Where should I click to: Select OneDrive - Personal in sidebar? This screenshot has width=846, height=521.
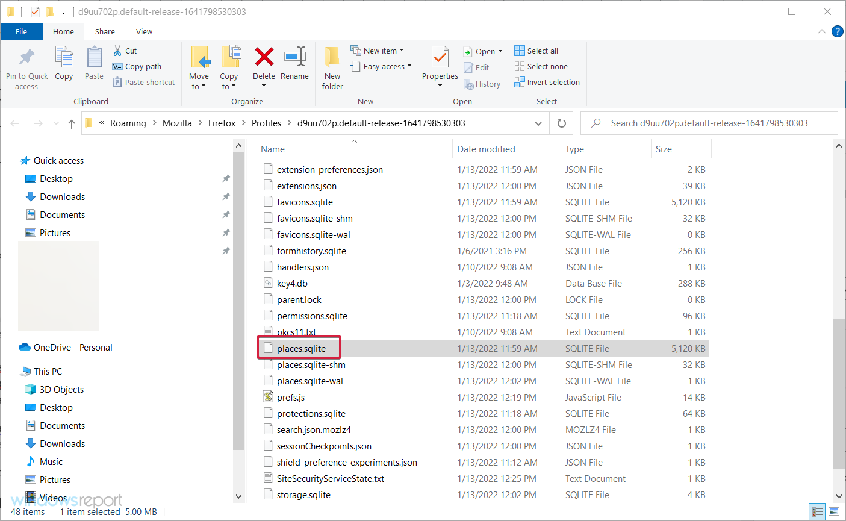(x=73, y=348)
